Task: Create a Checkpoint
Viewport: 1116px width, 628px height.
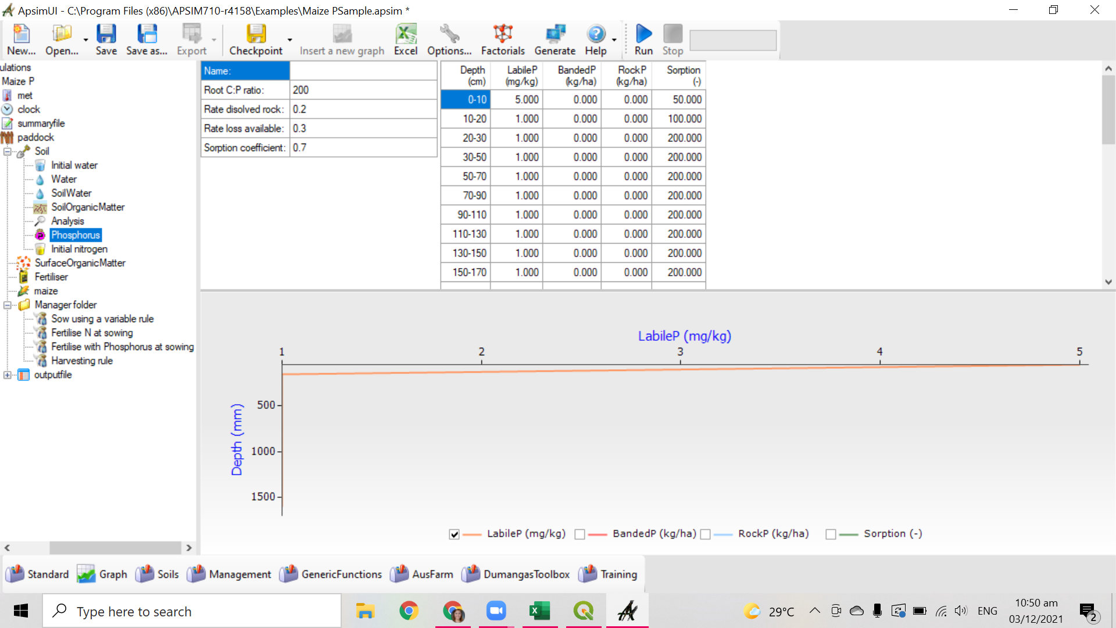Action: coord(256,39)
